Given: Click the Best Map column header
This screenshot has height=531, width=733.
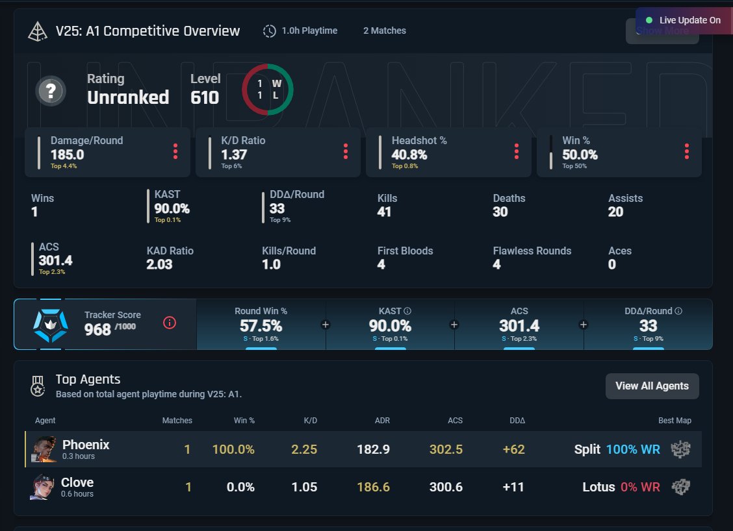Looking at the screenshot, I should coord(675,420).
